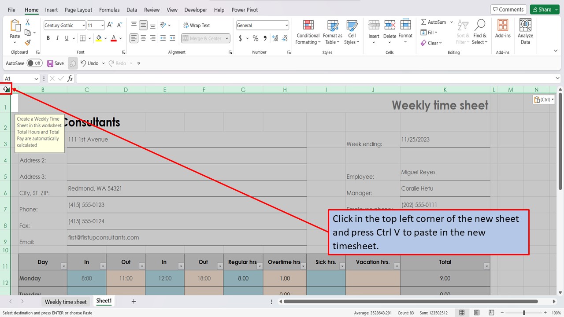Switch to the Formulas ribbon tab
Image resolution: width=564 pixels, height=317 pixels.
[109, 10]
